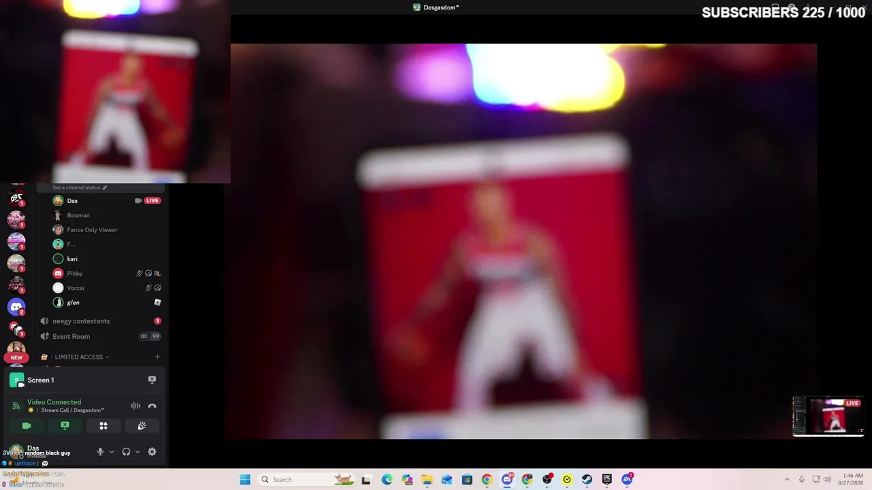
Task: Open the yellow checkmark app on taskbar
Action: 567,479
